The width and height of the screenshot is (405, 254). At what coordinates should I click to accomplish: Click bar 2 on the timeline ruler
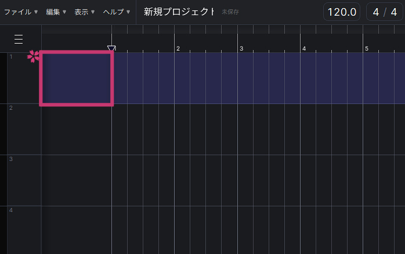178,48
